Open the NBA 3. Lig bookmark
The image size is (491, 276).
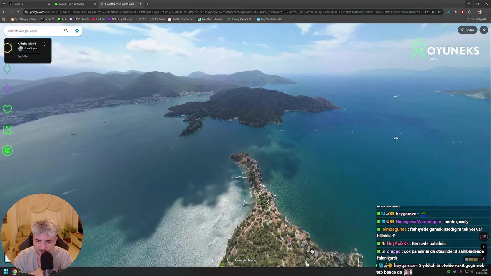pos(121,19)
